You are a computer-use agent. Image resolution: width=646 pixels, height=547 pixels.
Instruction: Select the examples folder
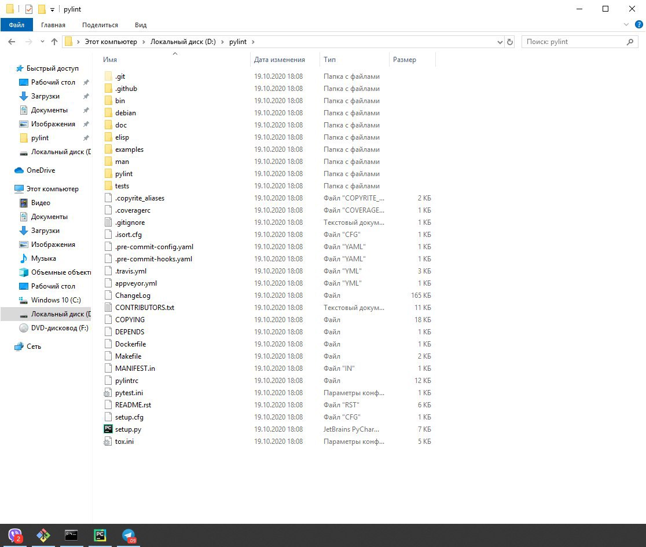(x=129, y=149)
